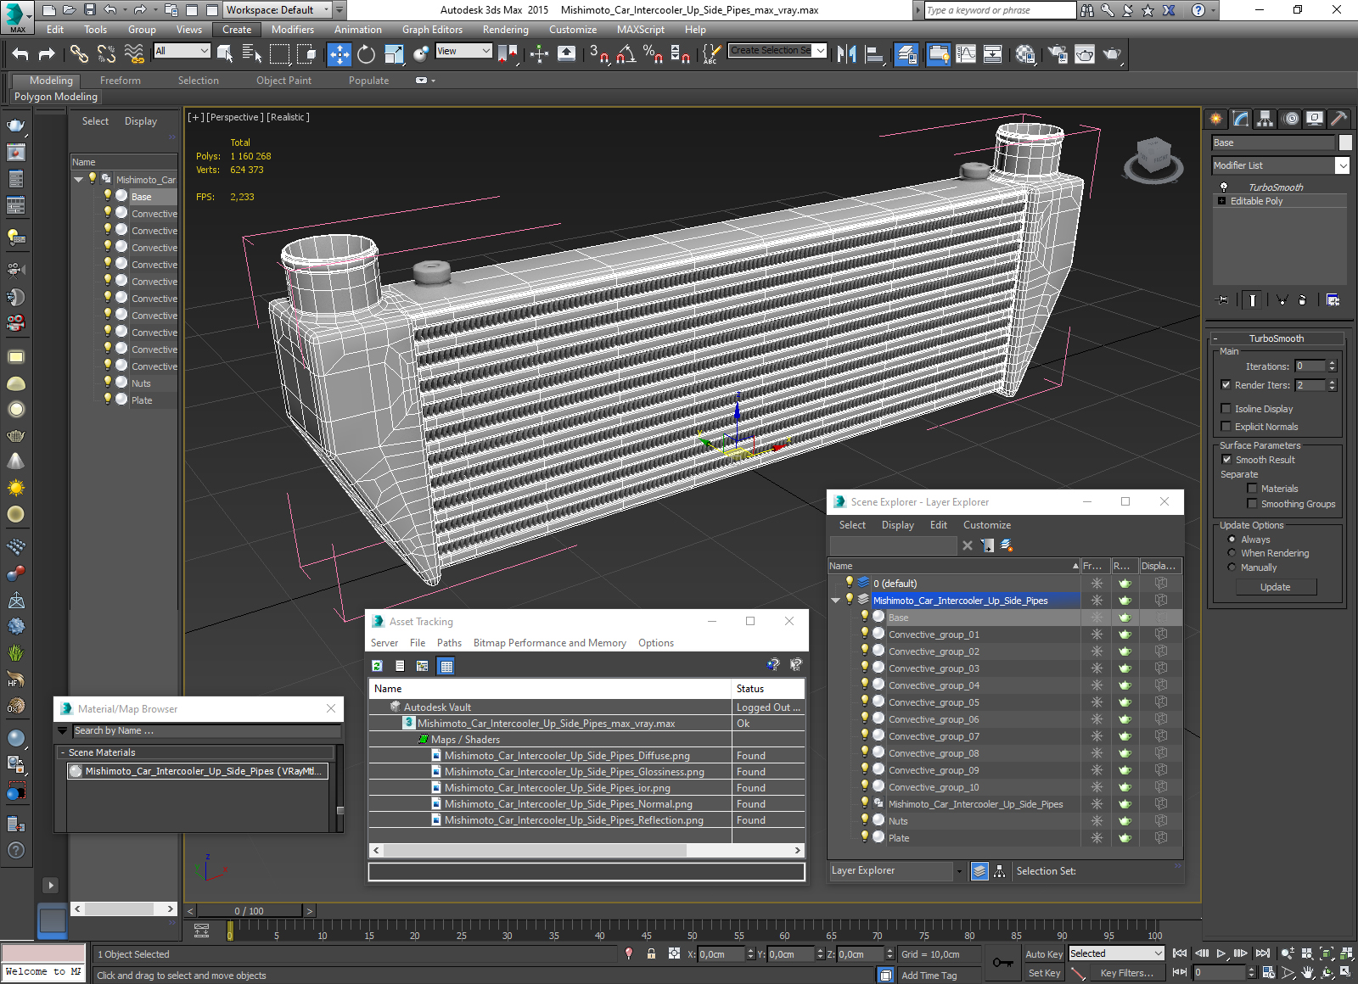Switch to the Hierarchy command panel tab
Image resolution: width=1358 pixels, height=984 pixels.
1265,119
